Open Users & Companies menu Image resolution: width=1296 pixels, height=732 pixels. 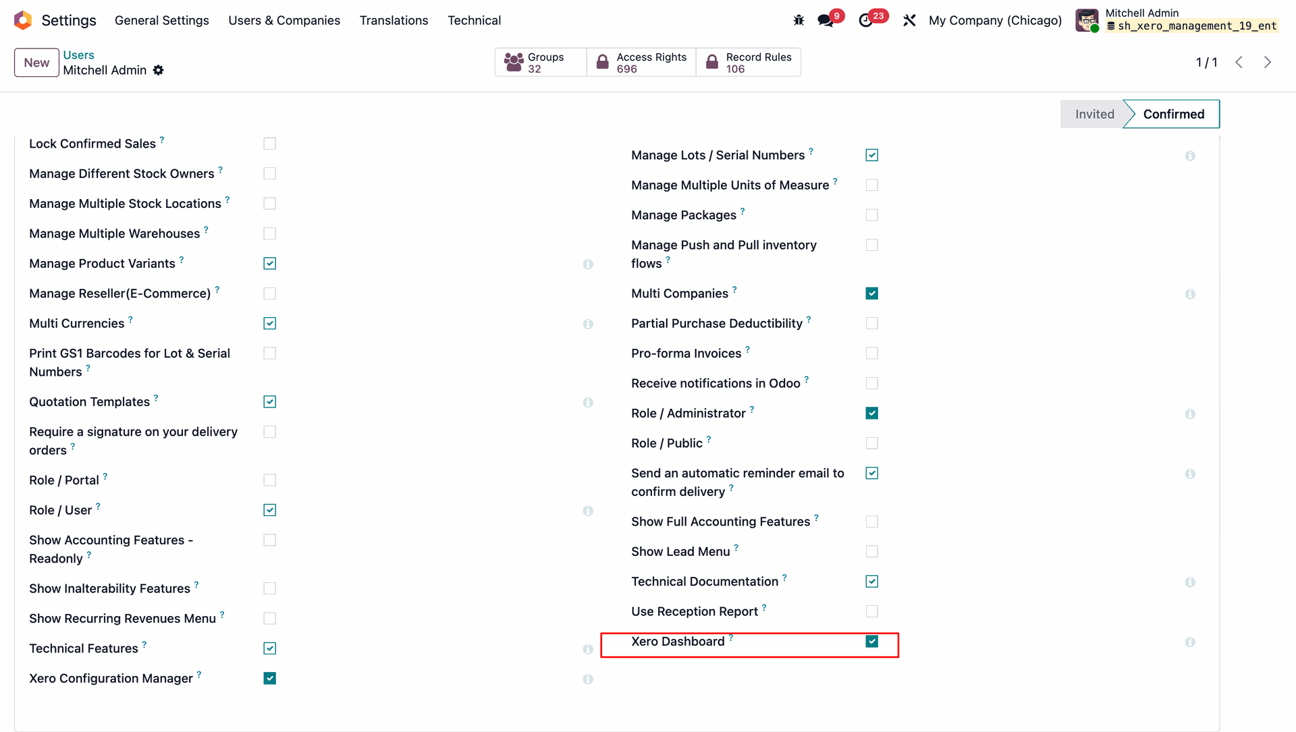tap(284, 20)
